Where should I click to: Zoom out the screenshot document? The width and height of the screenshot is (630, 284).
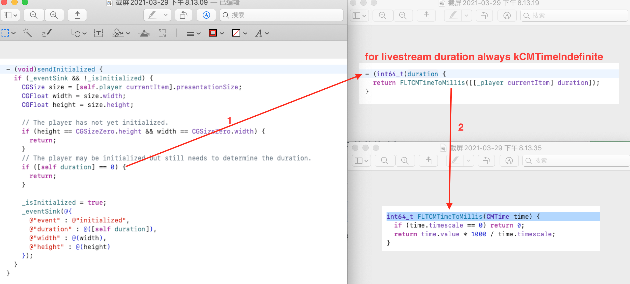pyautogui.click(x=33, y=15)
